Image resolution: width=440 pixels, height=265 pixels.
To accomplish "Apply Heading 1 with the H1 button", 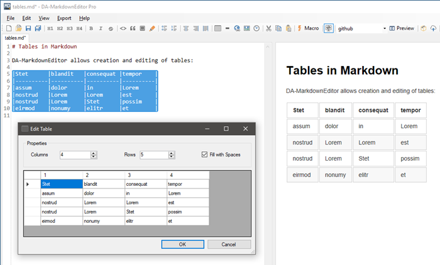I will pyautogui.click(x=50, y=28).
